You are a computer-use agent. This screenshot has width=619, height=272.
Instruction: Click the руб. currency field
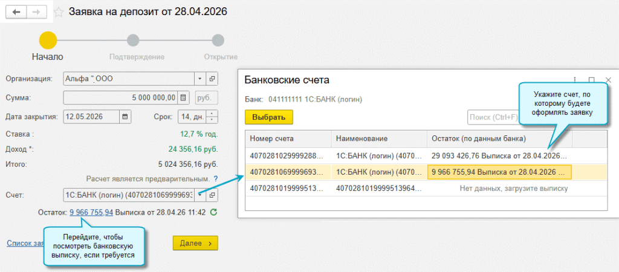206,97
